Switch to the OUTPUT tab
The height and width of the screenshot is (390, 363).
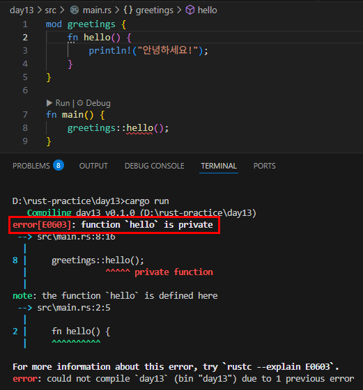pyautogui.click(x=93, y=166)
